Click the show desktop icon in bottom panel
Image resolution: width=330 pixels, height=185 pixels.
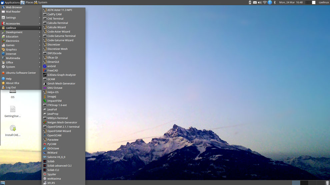(3, 183)
